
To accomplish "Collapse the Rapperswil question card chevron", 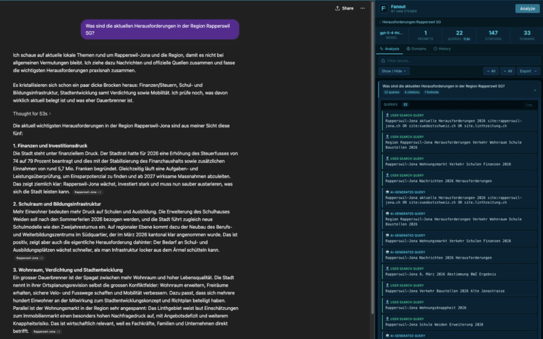I will coord(534,89).
